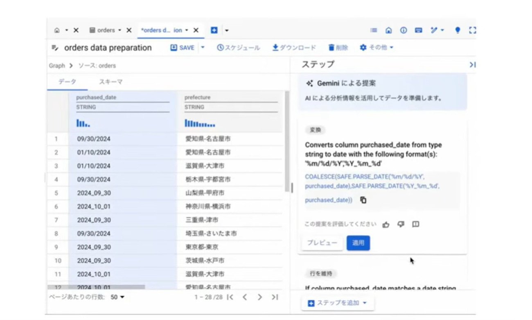The width and height of the screenshot is (532, 320).
Task: Click the feedback comment icon
Action: pos(416,224)
